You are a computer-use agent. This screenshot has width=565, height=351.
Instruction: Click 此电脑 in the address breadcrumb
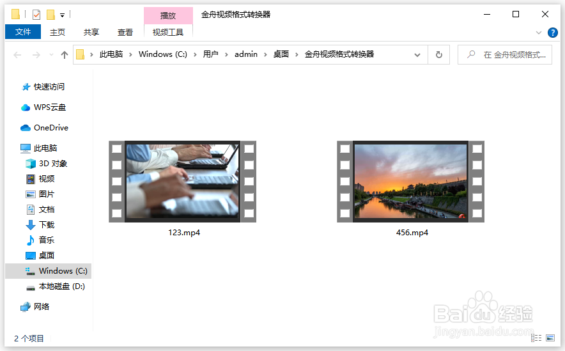click(111, 54)
